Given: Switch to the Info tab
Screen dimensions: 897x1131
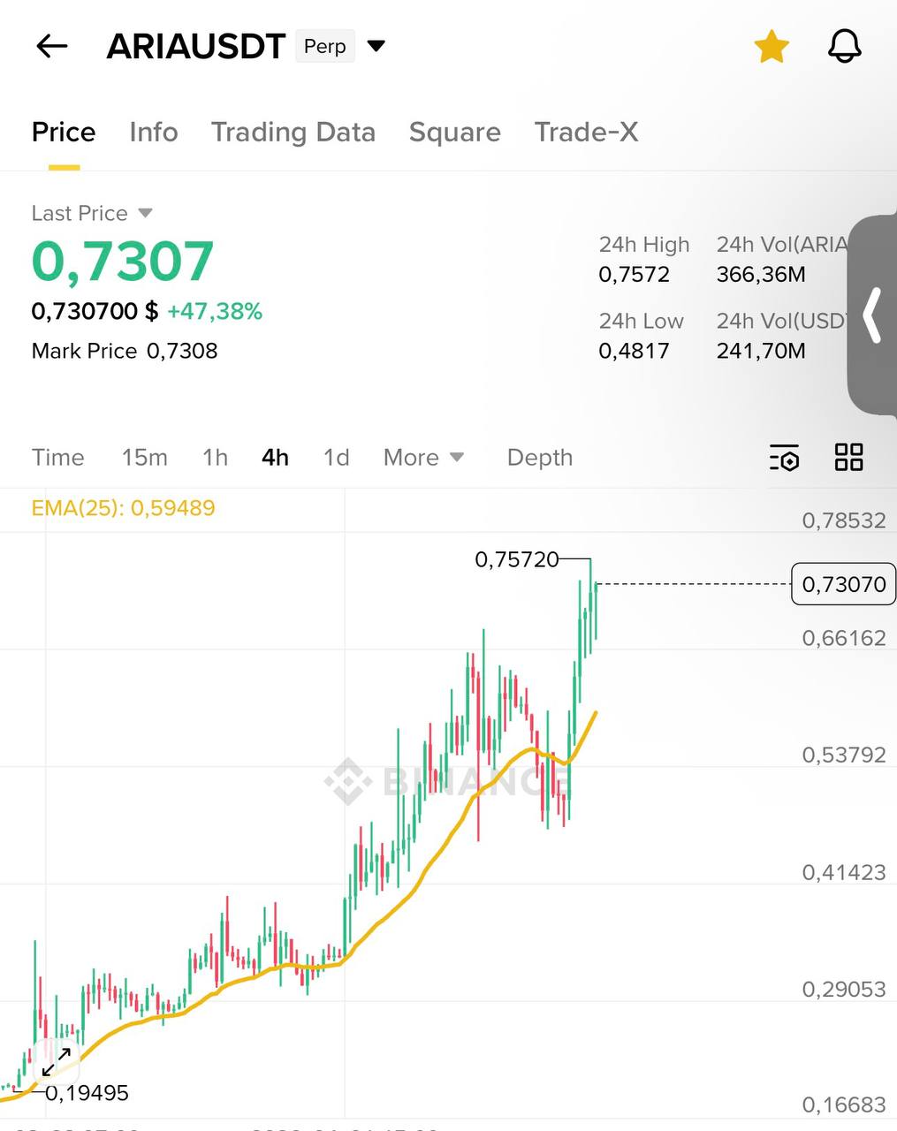Looking at the screenshot, I should click(x=154, y=133).
